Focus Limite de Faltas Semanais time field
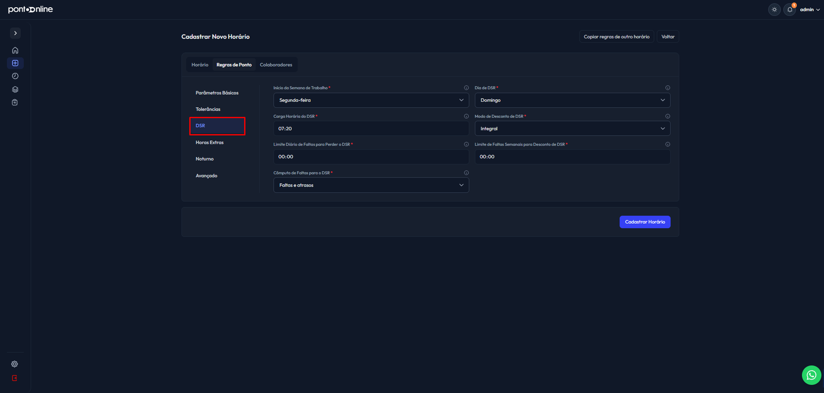The height and width of the screenshot is (393, 824). coord(572,157)
